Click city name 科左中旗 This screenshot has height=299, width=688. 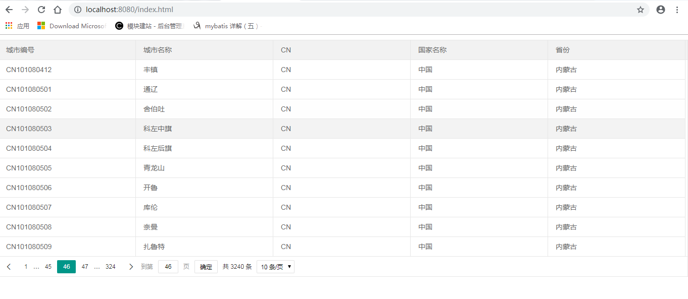point(158,129)
